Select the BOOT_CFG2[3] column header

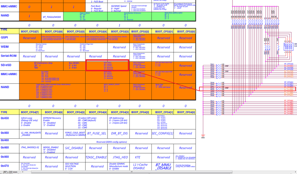[118, 31]
